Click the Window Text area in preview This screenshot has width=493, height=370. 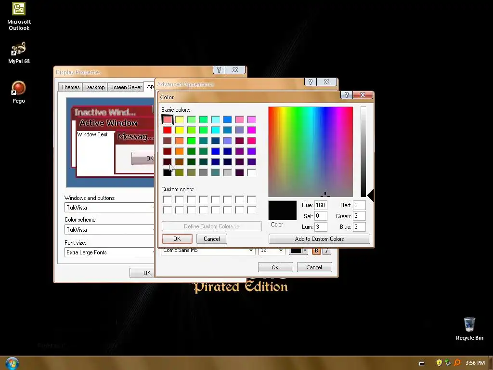click(92, 134)
